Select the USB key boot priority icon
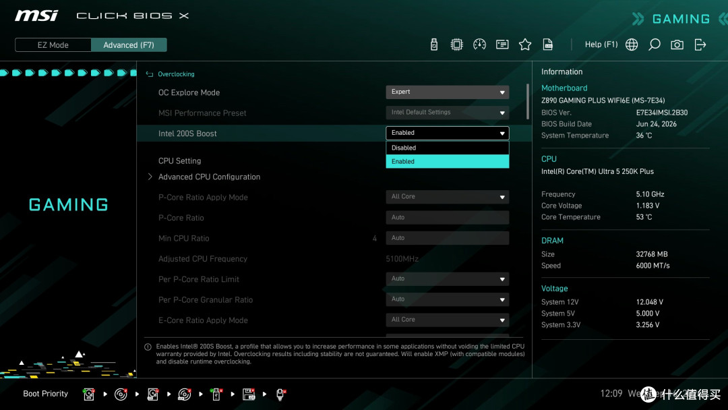Screen dimensions: 728x410 pyautogui.click(x=216, y=394)
